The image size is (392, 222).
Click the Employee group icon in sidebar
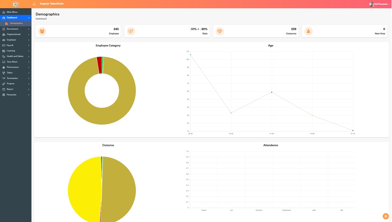4,40
